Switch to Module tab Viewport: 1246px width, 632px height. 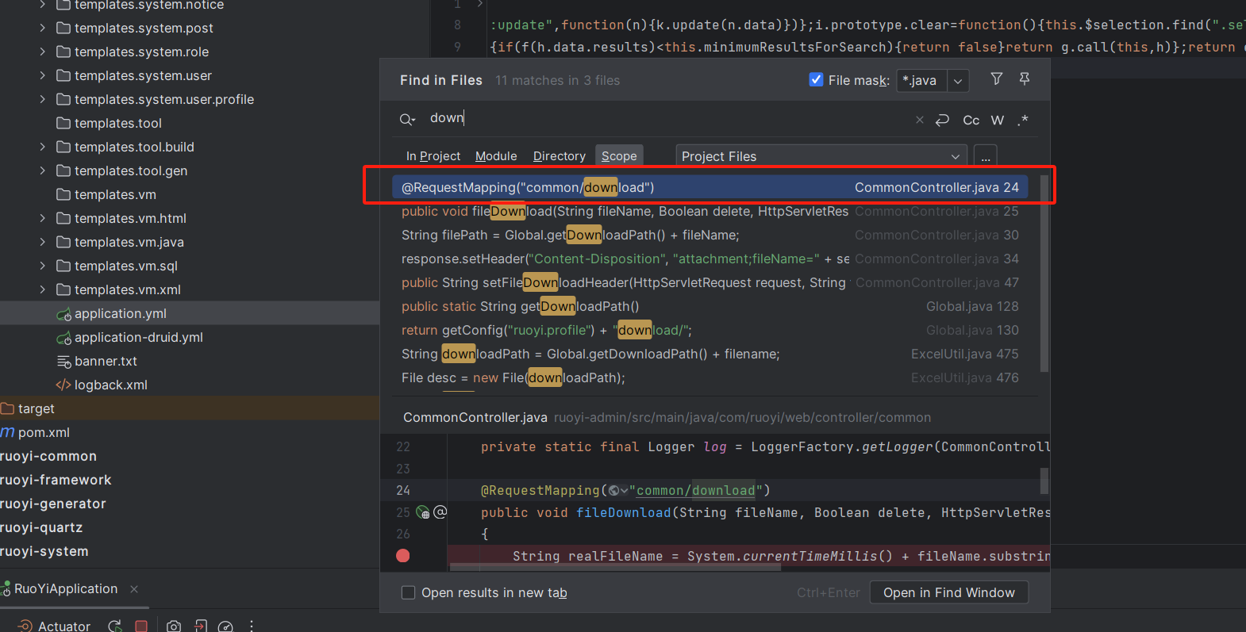[496, 156]
